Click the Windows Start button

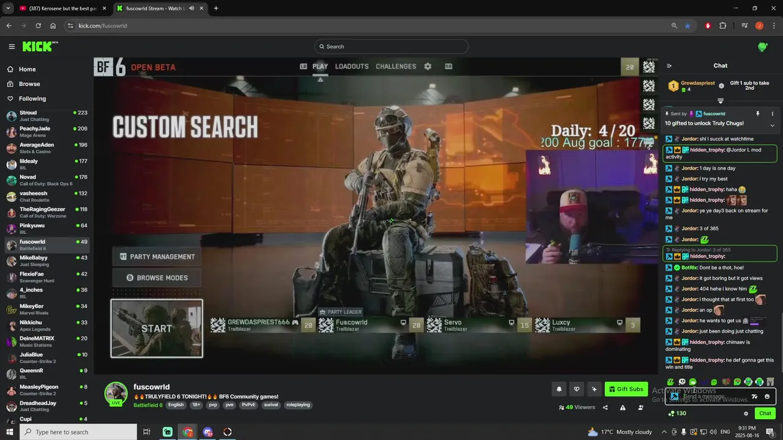pyautogui.click(x=10, y=432)
